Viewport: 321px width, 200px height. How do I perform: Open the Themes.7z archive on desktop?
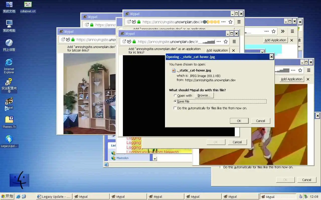pyautogui.click(x=9, y=122)
